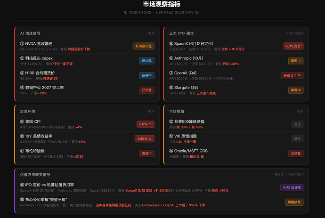Click the 4.60% warning badge for 10Y yield
This screenshot has height=218, width=325.
(x=145, y=138)
